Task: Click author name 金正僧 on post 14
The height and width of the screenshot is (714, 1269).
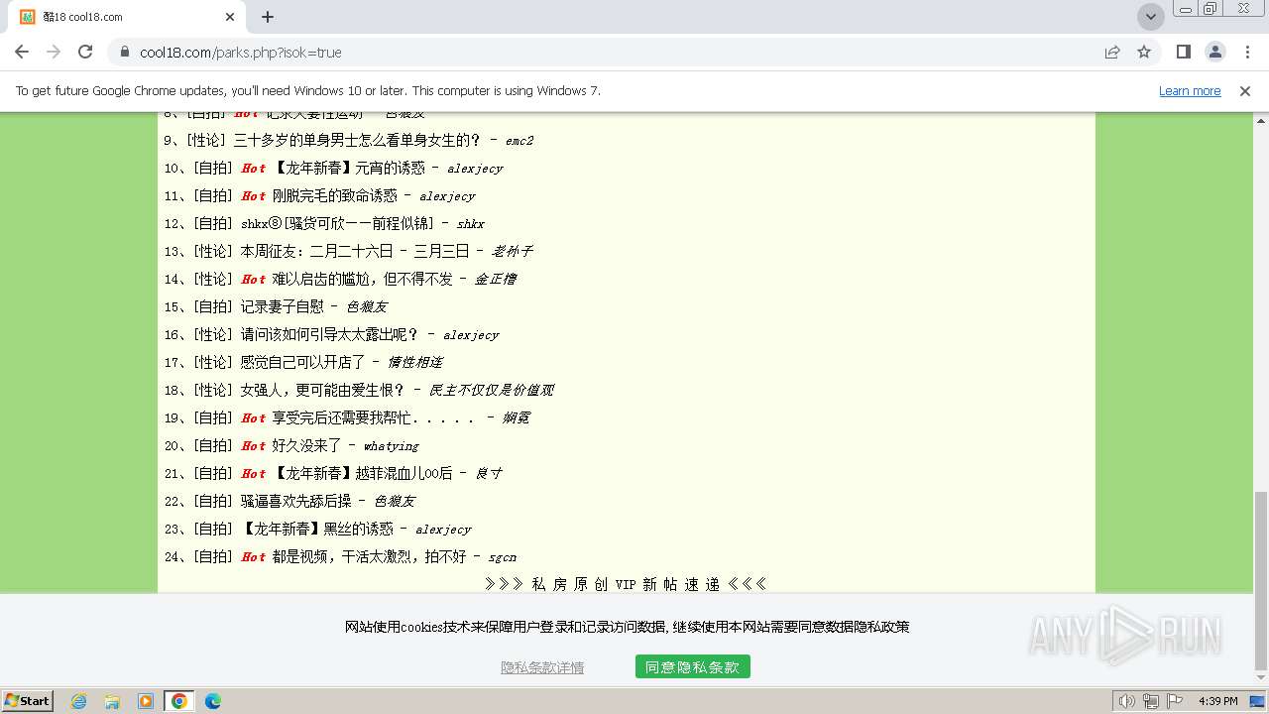Action: (495, 280)
